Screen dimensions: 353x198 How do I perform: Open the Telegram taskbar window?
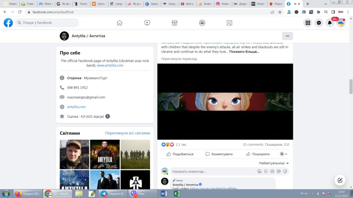(113, 194)
